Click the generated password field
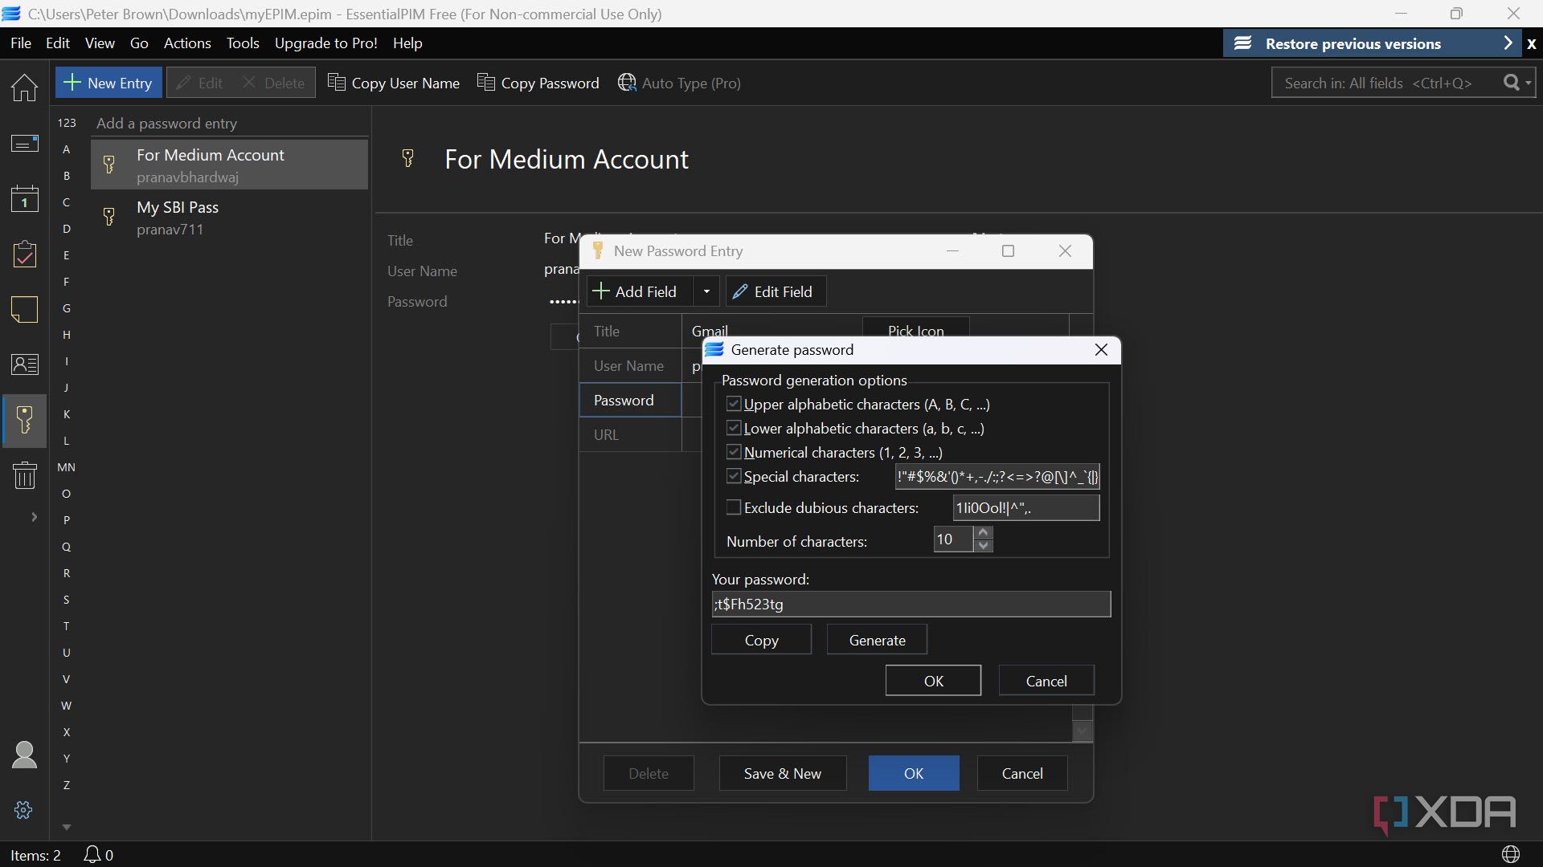This screenshot has width=1543, height=867. [x=911, y=604]
